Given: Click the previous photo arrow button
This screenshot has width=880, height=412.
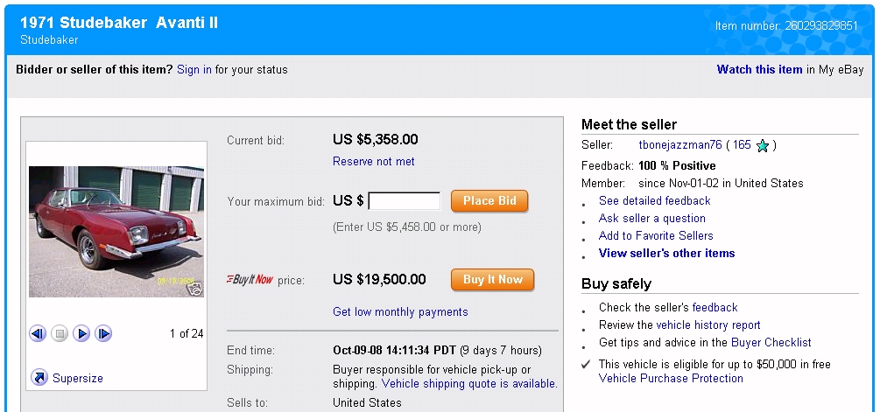Looking at the screenshot, I should (38, 333).
